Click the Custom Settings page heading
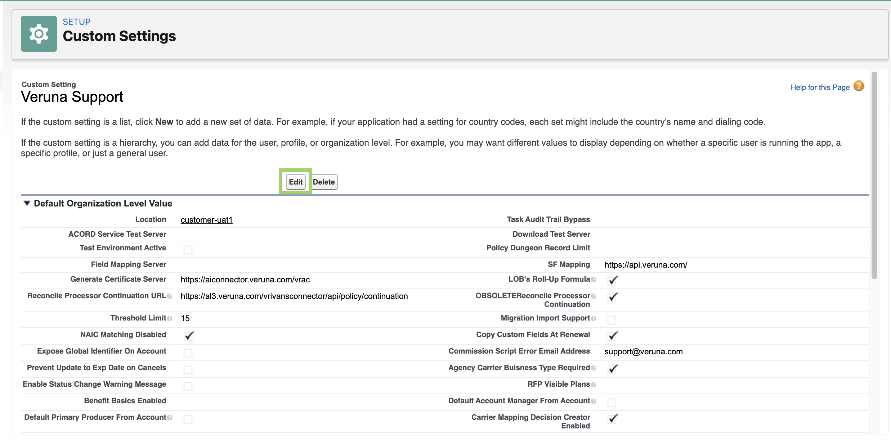The height and width of the screenshot is (441, 891). (119, 36)
